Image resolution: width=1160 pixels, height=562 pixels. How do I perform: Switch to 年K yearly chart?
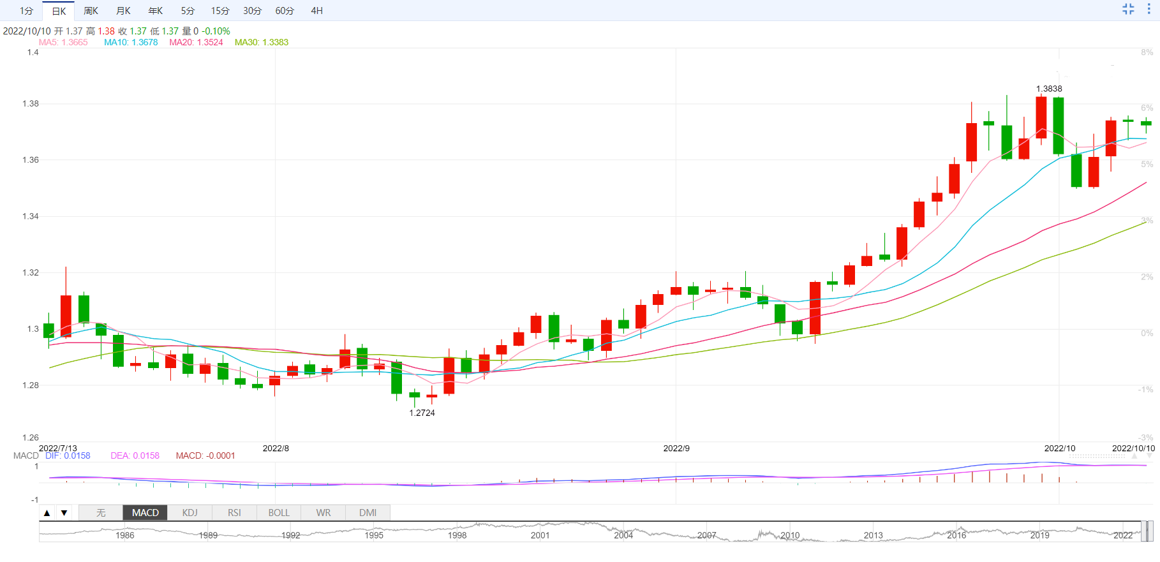[x=155, y=11]
